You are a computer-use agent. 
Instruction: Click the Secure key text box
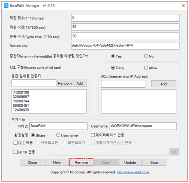(x=125, y=45)
